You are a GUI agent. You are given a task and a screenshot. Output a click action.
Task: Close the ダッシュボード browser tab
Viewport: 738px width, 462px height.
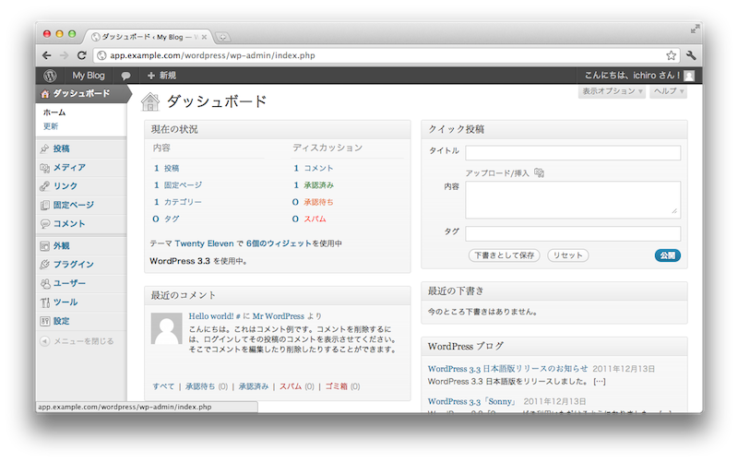204,37
